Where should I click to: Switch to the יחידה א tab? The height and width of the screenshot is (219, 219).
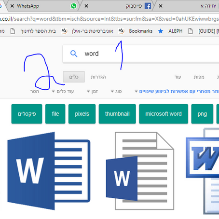point(187,6)
